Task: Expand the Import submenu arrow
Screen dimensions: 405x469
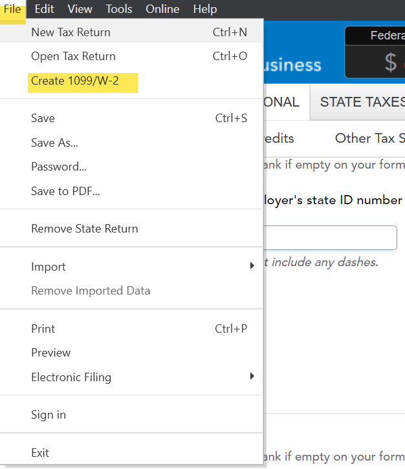Action: pos(252,266)
